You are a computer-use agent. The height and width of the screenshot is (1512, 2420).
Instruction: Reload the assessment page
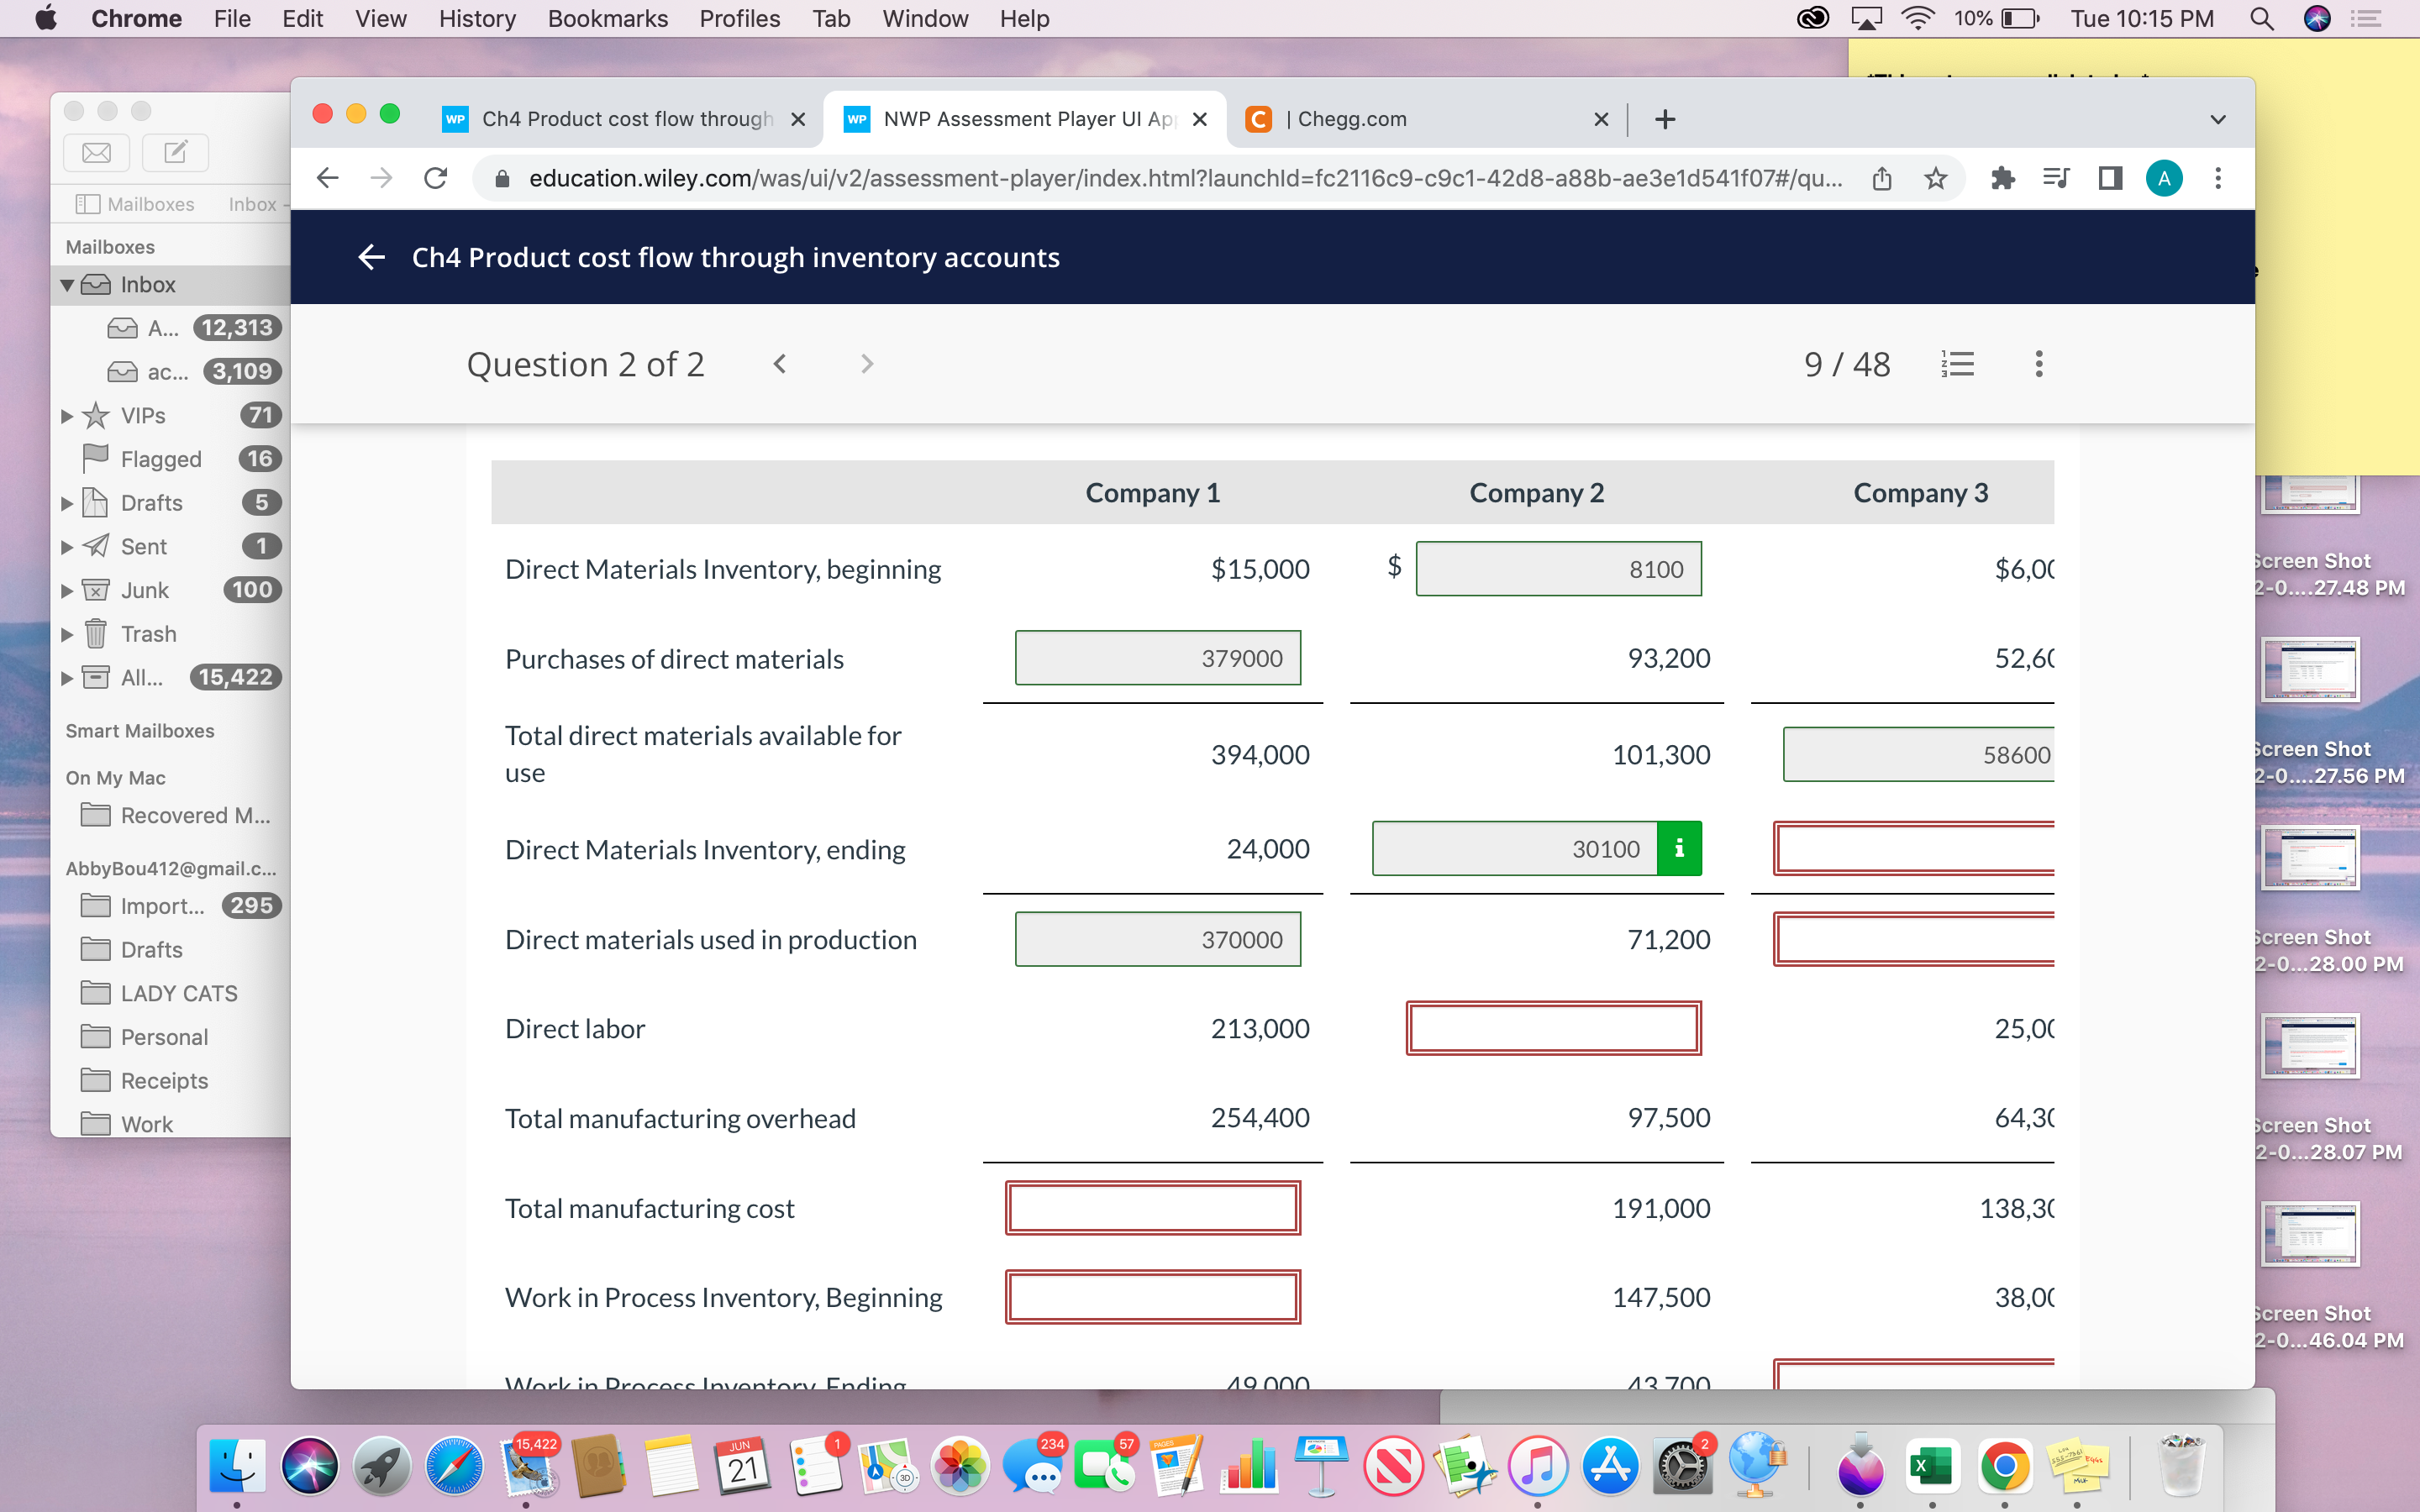[435, 178]
